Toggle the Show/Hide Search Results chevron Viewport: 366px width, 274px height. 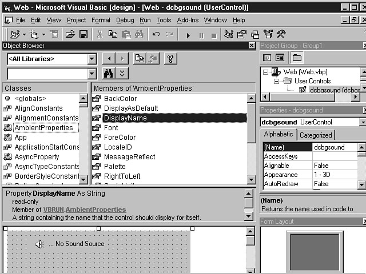coord(122,74)
